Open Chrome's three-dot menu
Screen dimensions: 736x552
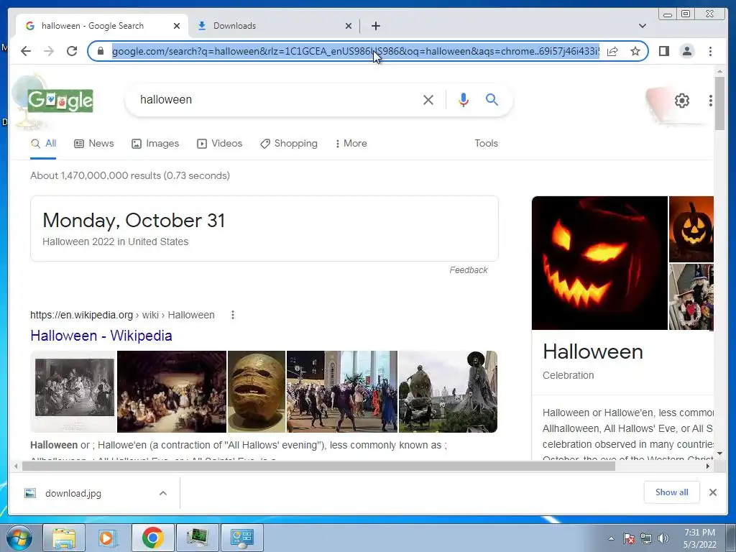coord(710,51)
